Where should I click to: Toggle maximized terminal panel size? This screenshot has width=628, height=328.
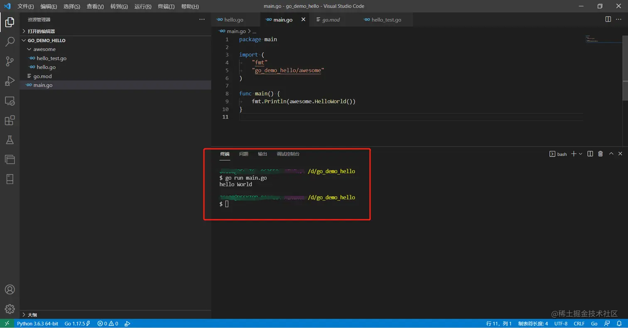pyautogui.click(x=611, y=154)
